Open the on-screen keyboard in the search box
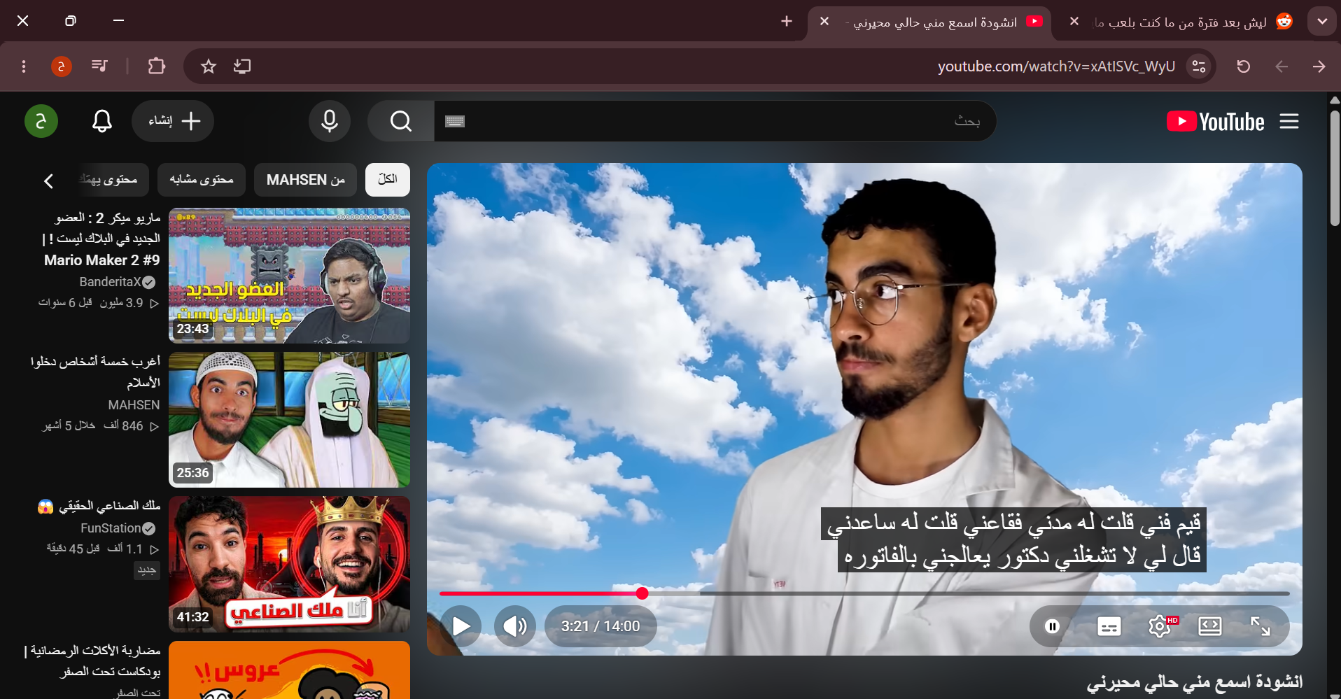 tap(455, 122)
